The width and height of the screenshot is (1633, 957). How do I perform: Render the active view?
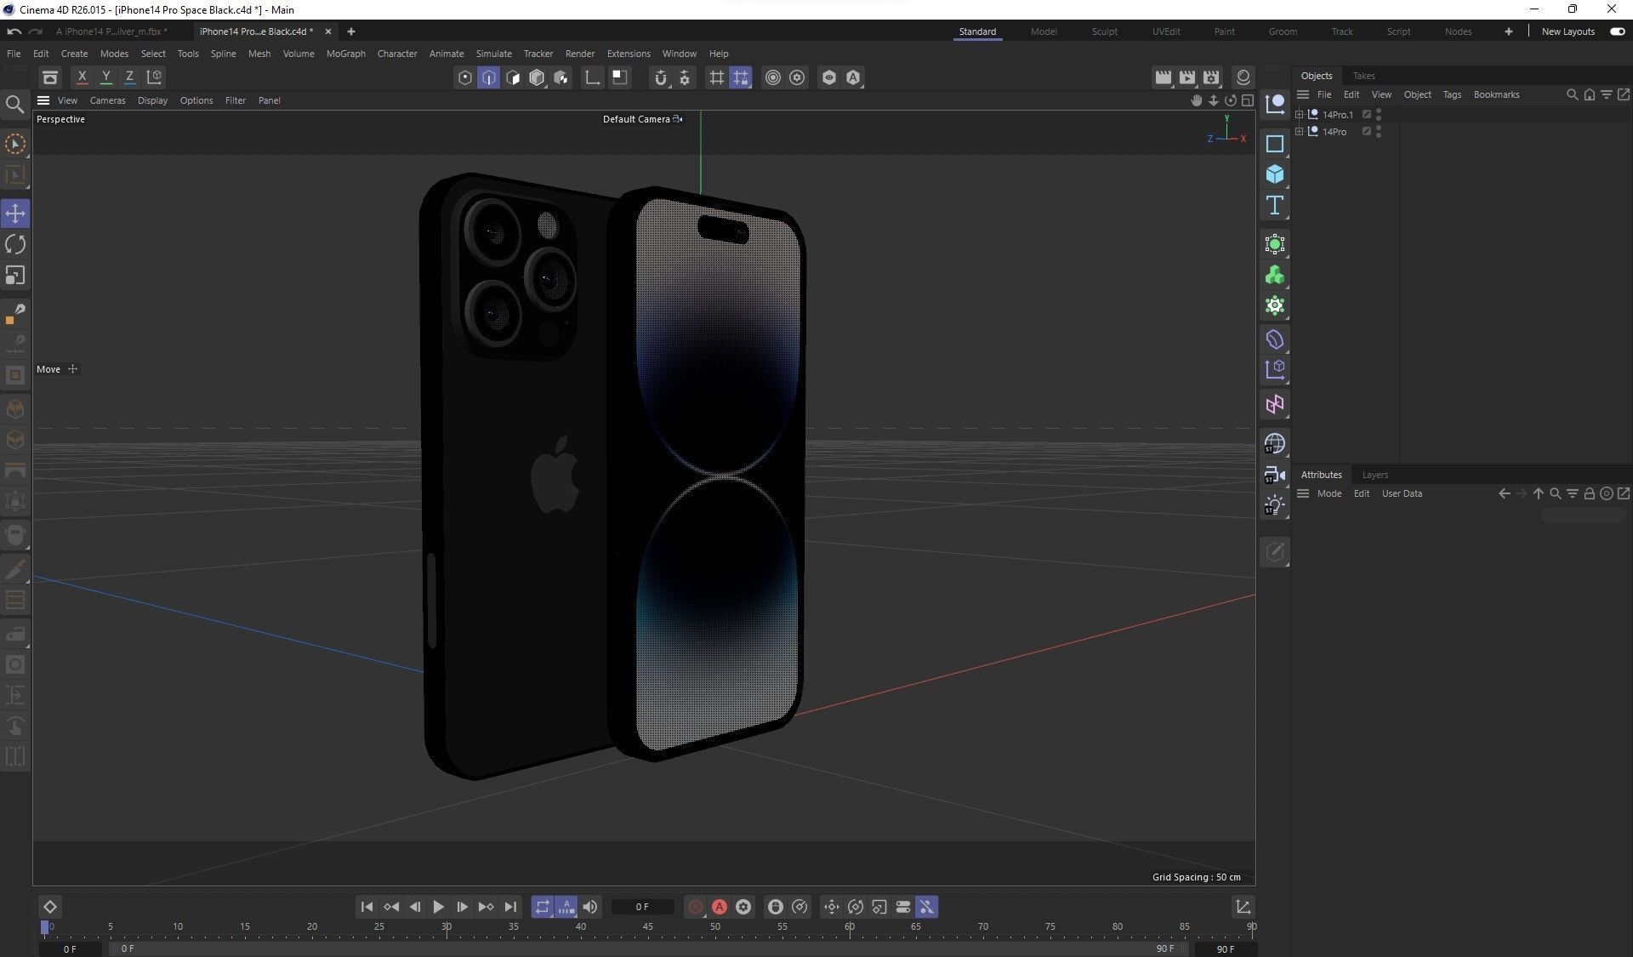tap(1163, 77)
